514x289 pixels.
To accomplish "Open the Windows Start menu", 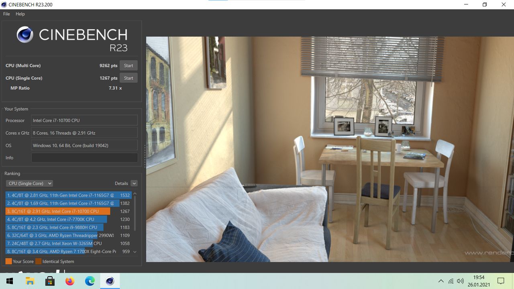I will click(x=10, y=281).
